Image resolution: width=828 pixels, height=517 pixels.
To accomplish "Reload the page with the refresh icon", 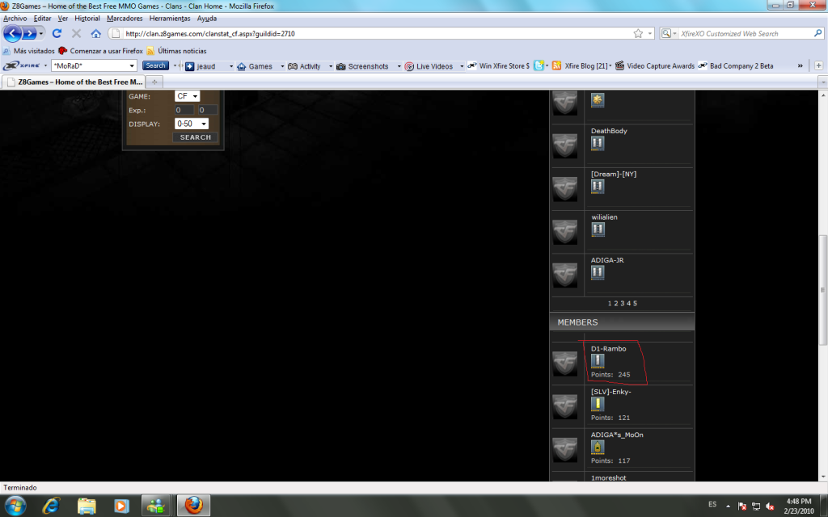I will click(57, 34).
